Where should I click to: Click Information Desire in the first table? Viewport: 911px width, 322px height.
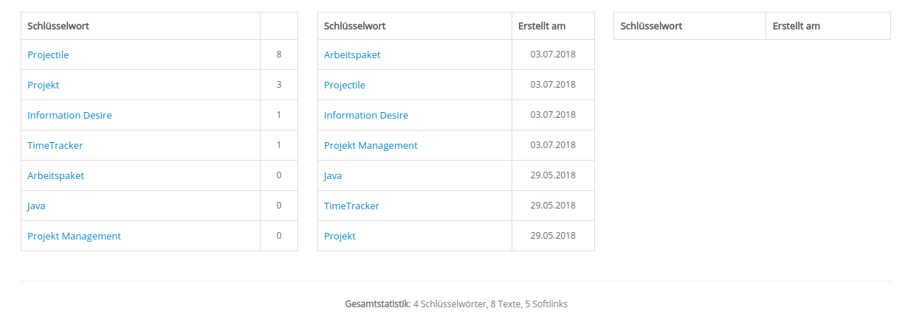point(69,115)
